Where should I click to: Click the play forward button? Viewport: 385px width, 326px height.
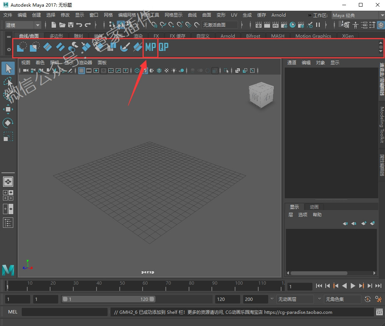coord(353,286)
